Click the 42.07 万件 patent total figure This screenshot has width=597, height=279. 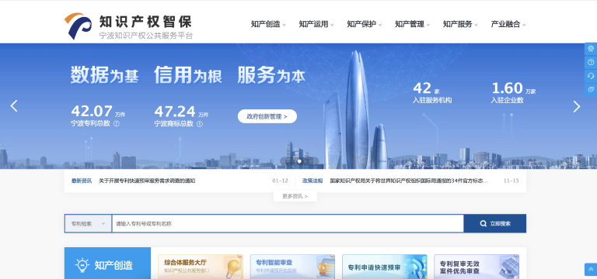98,112
